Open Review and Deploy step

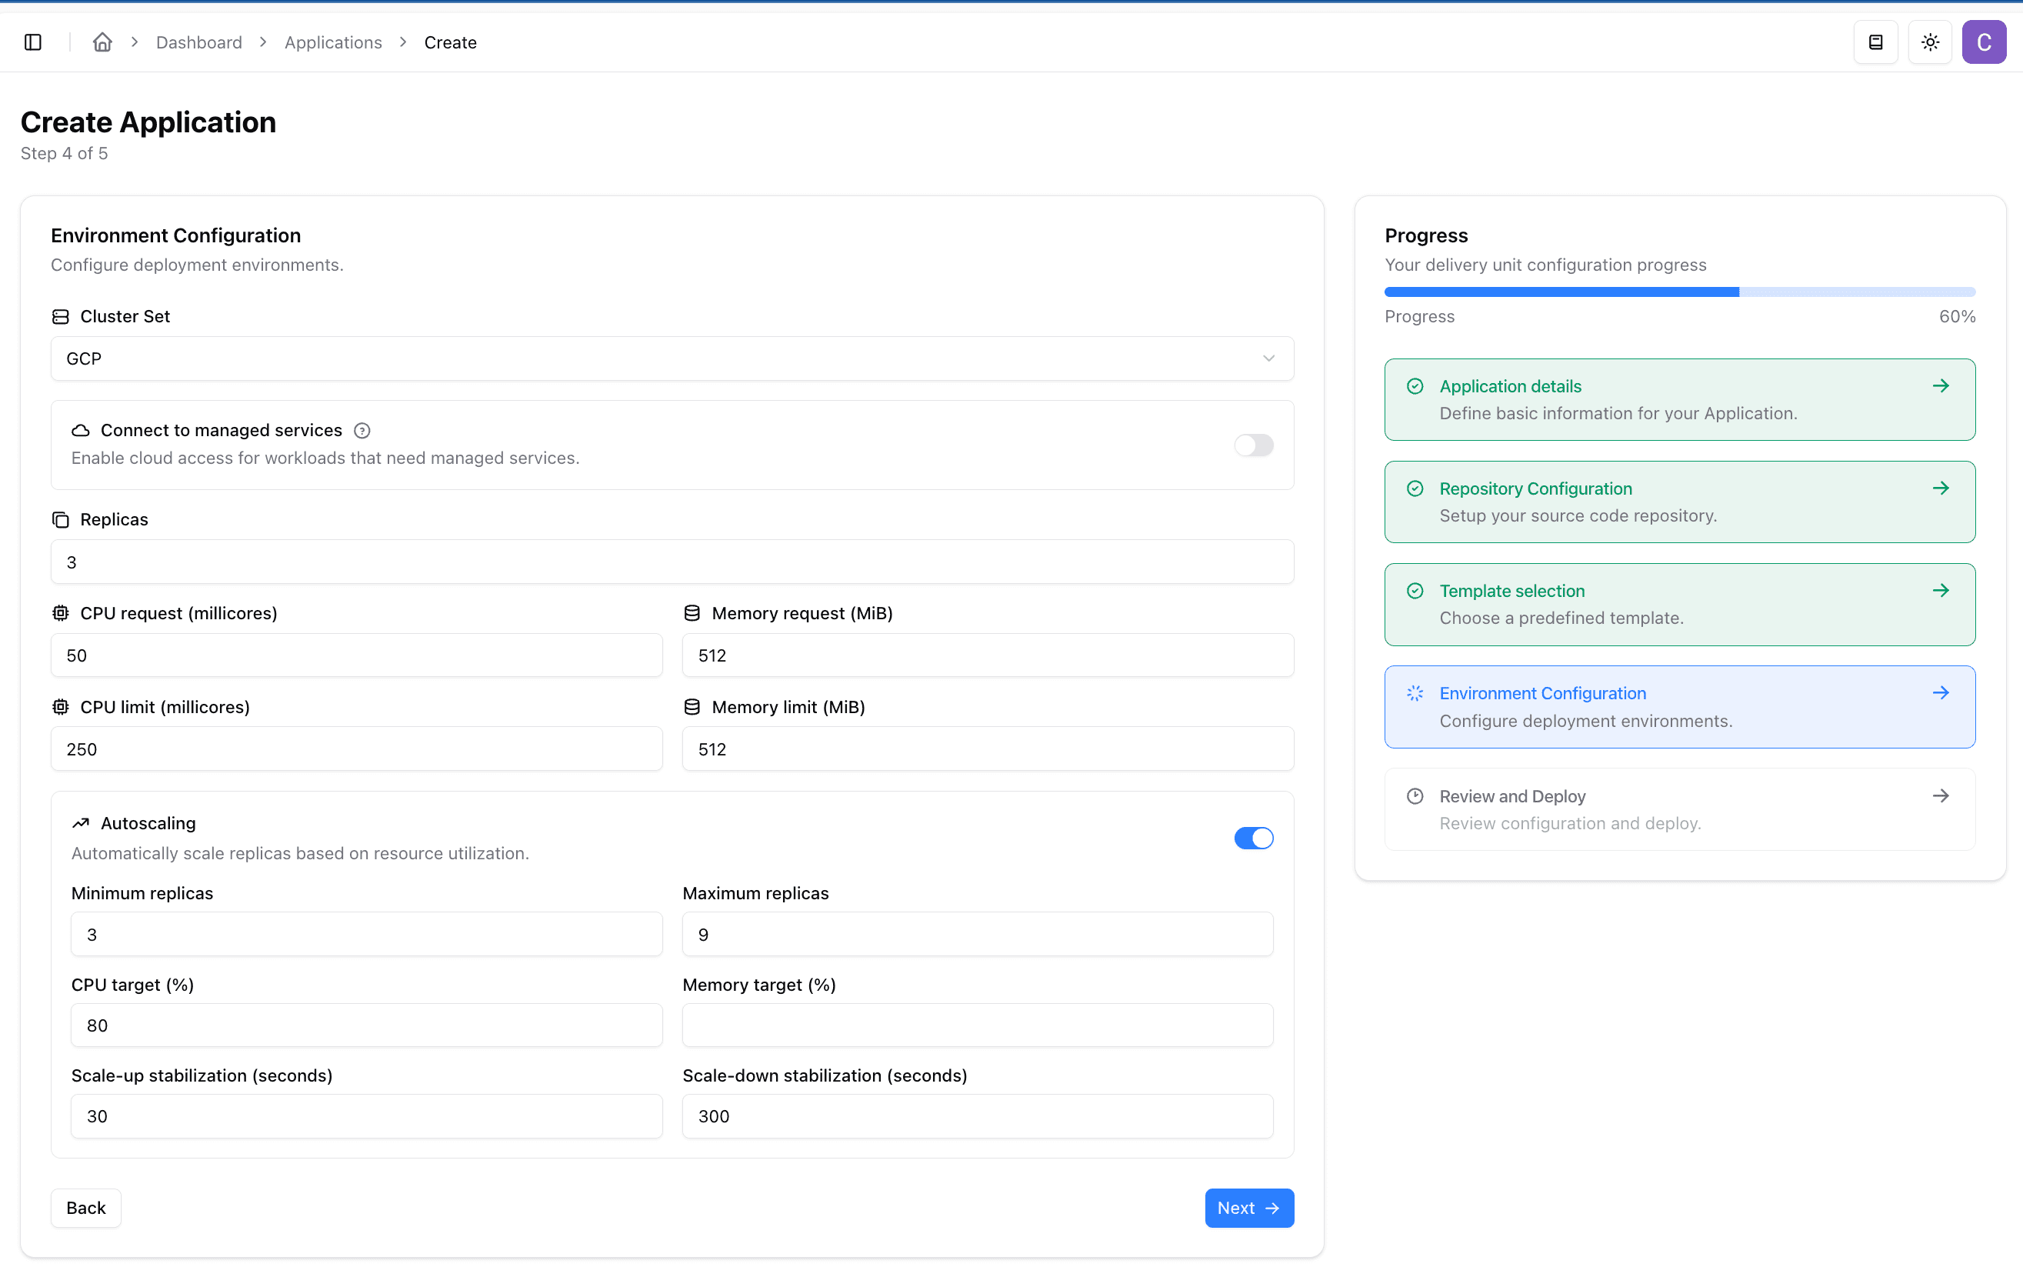[1679, 810]
